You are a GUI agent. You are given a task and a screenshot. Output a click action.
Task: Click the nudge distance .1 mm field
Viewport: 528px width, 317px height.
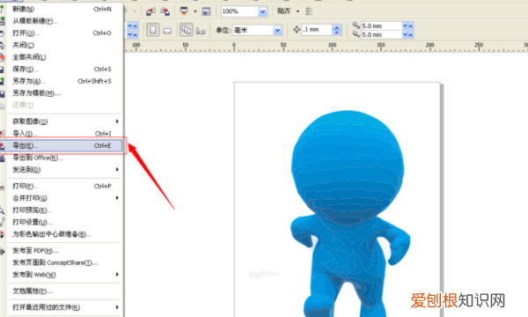click(317, 30)
